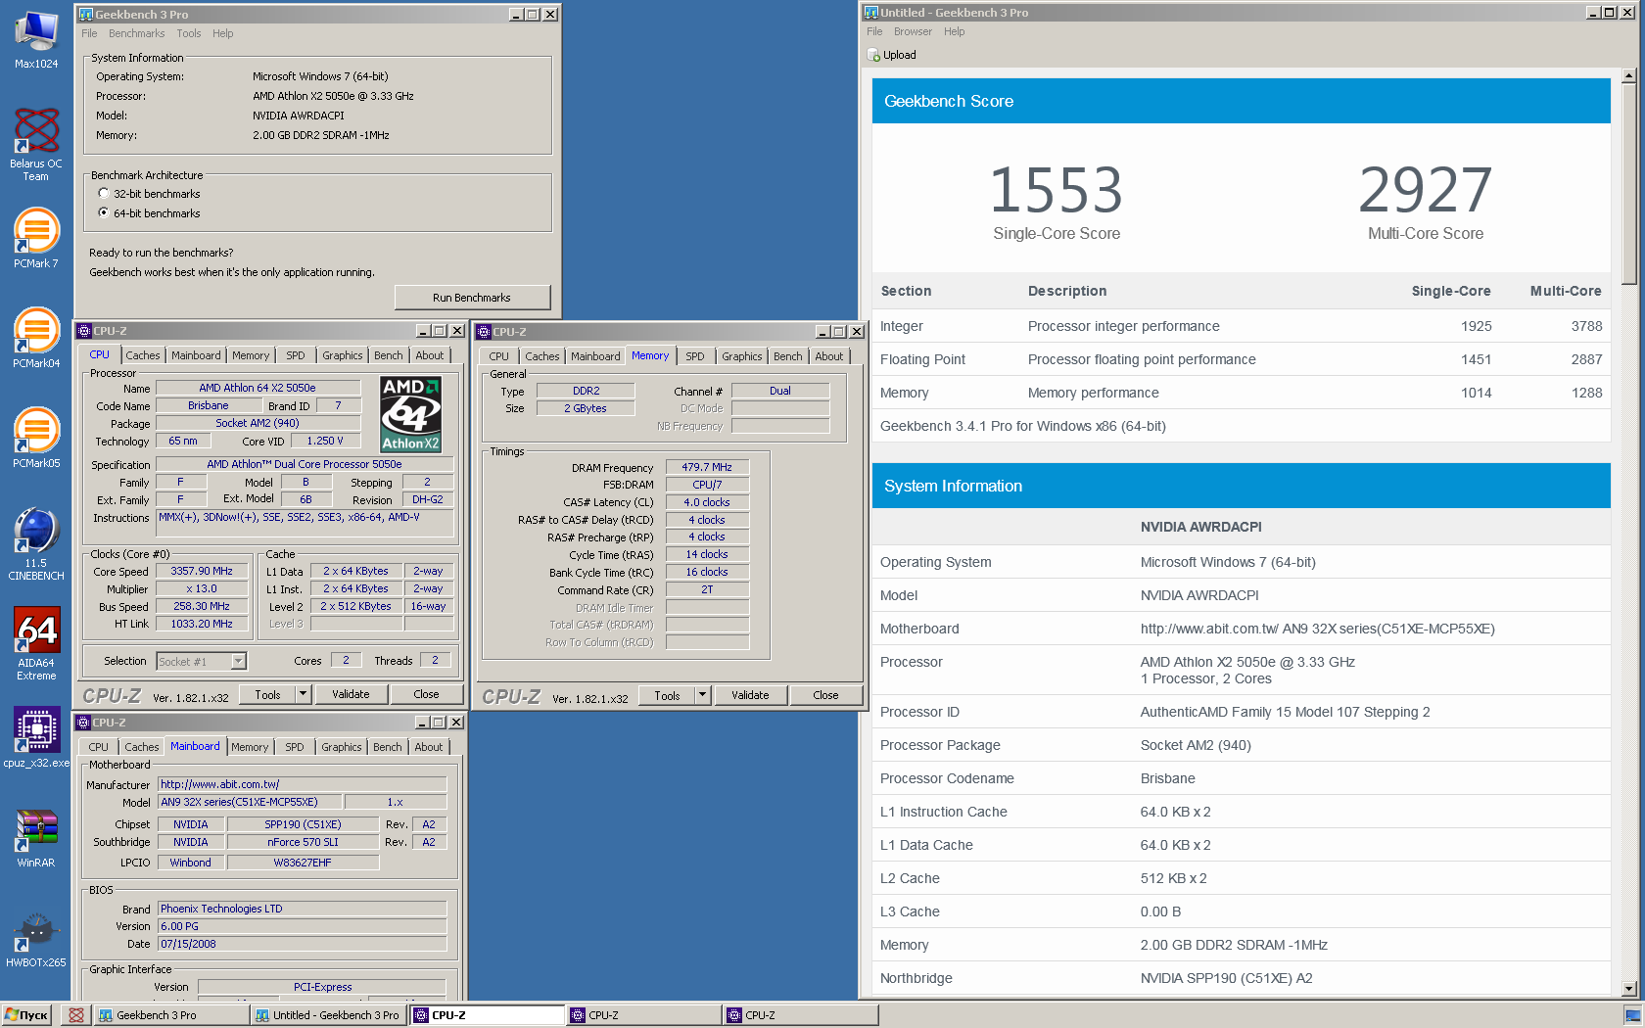Open Graphics tab in CPU-Z Mainboard window
Image resolution: width=1645 pixels, height=1028 pixels.
click(342, 747)
